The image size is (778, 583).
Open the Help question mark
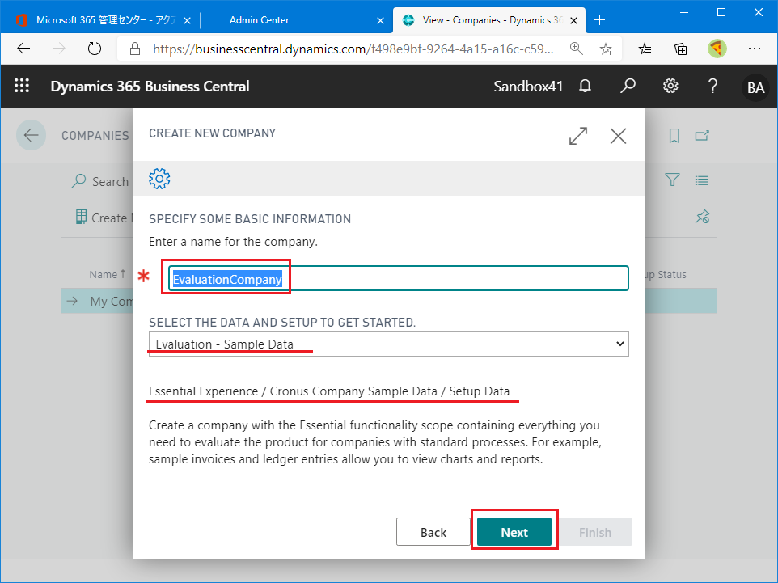pos(712,86)
